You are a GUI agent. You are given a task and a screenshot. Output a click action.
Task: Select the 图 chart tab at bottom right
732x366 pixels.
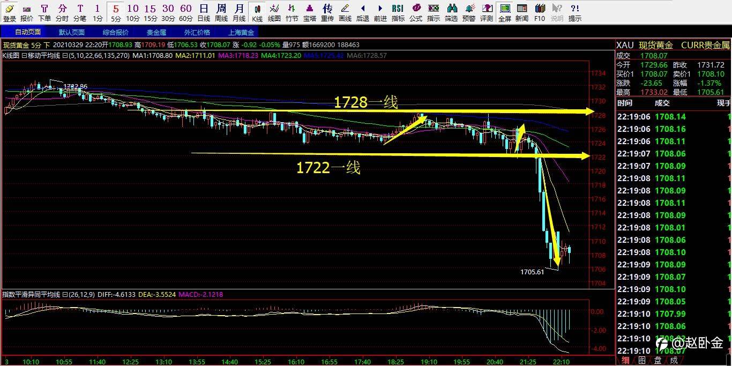coord(642,361)
